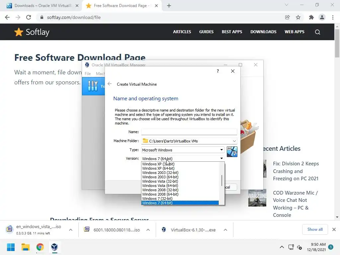
Task: Click Show all downloads button
Action: coord(315,229)
